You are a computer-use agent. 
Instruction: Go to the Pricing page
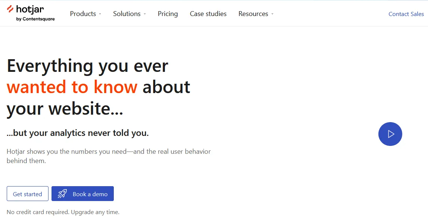tap(168, 14)
